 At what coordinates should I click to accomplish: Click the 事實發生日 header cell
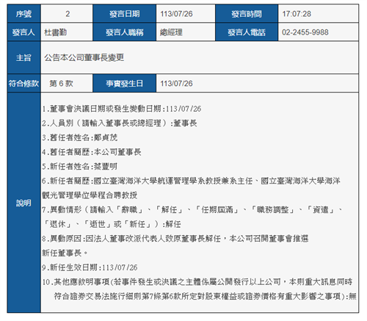(x=125, y=84)
